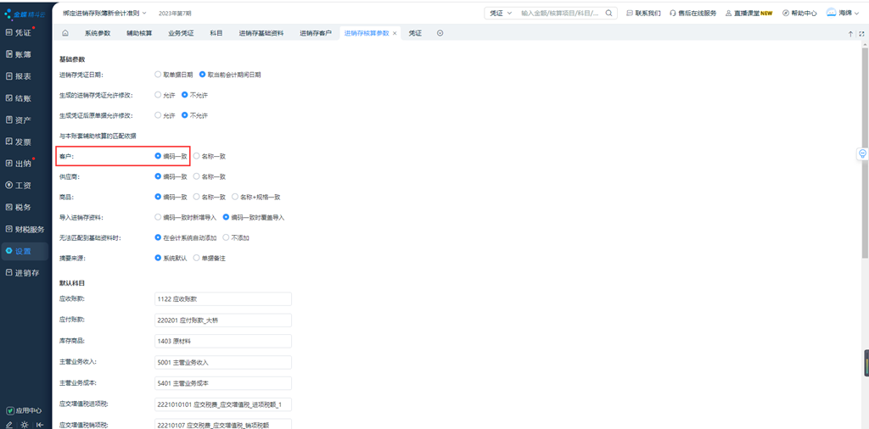Click the 金蝶精斗云 logo
Image resolution: width=869 pixels, height=429 pixels.
point(25,13)
